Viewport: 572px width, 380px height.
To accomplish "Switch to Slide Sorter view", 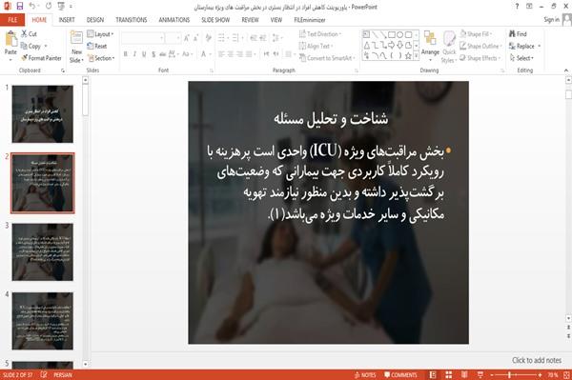I will (x=449, y=375).
